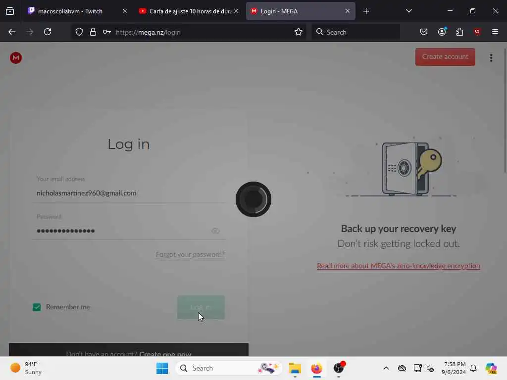Open the muted volume tray icon
507x380 pixels.
(430, 368)
